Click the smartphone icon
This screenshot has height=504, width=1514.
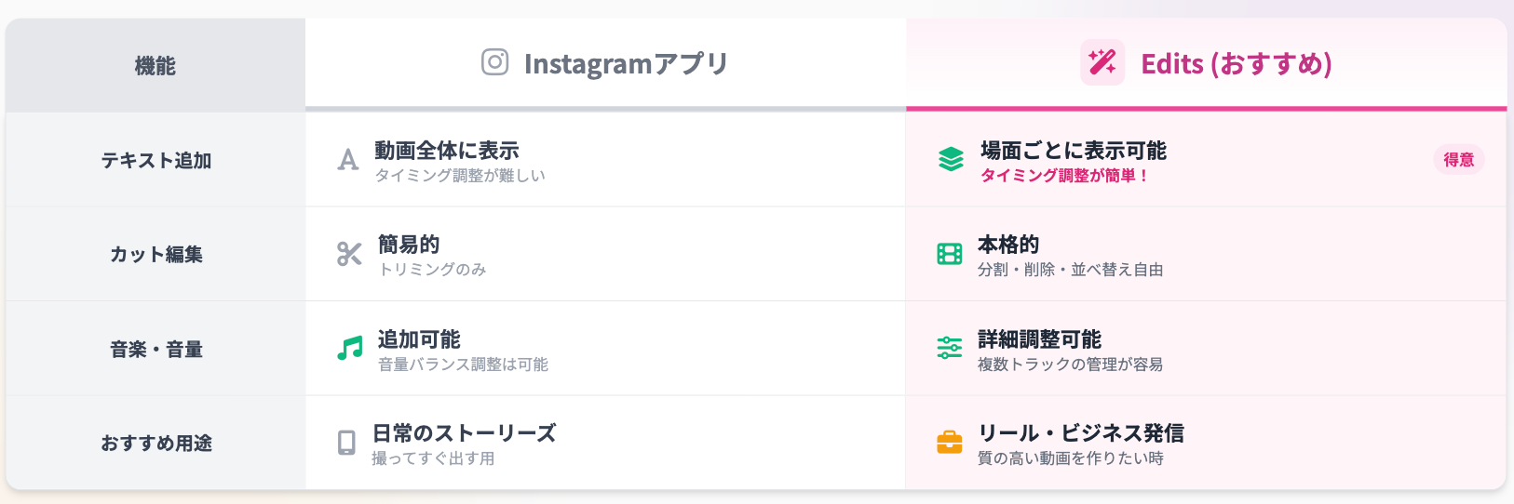point(346,443)
